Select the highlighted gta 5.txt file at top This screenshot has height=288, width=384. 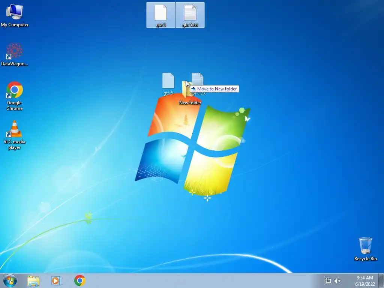(x=190, y=15)
